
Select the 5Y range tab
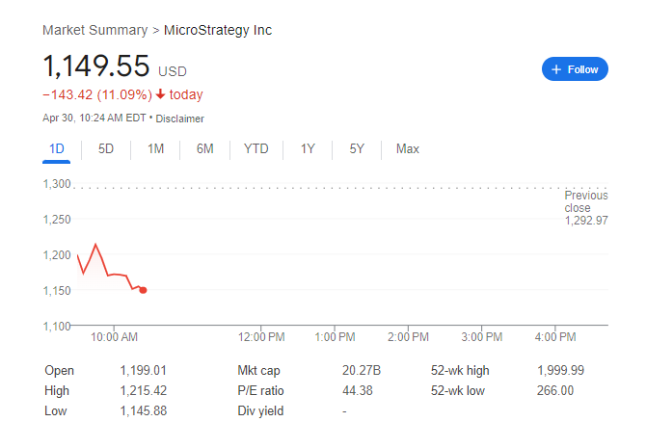pos(357,149)
